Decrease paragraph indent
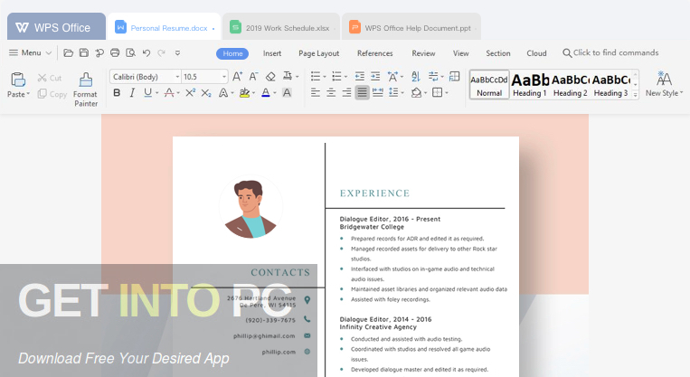 coord(360,77)
